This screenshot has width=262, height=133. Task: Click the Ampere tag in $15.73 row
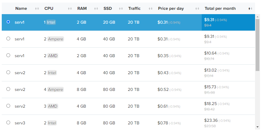(55, 89)
